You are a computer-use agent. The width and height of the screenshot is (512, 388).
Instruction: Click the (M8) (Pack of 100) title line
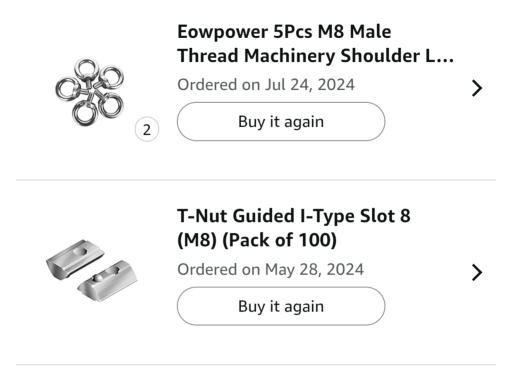point(257,240)
